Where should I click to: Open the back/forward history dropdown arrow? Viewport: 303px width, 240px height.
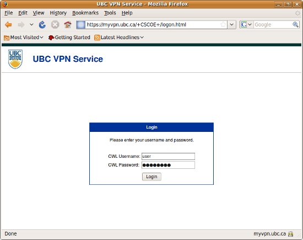point(31,25)
